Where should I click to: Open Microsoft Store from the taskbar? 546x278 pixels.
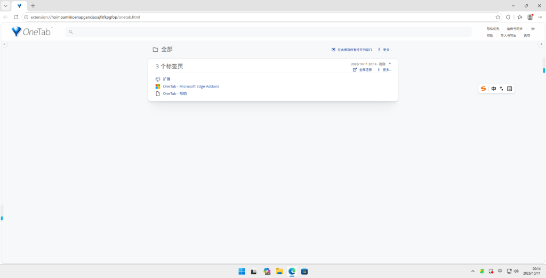point(304,272)
